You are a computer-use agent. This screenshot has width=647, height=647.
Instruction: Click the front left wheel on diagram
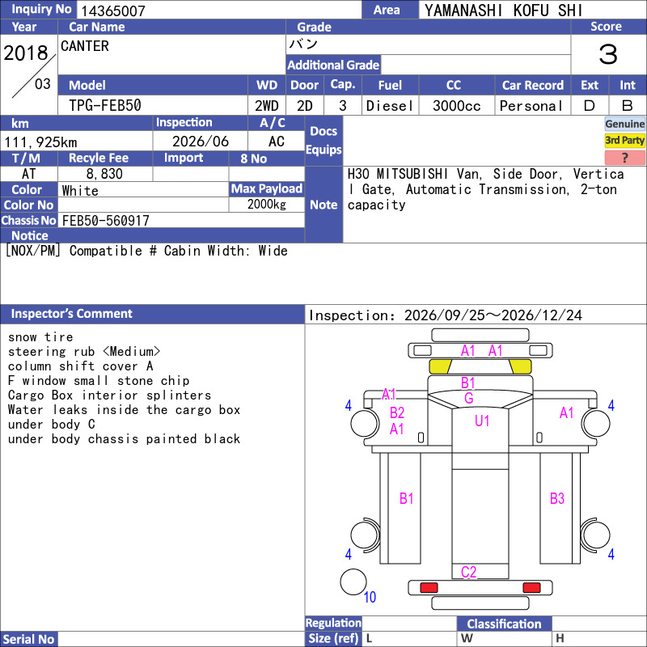click(365, 423)
